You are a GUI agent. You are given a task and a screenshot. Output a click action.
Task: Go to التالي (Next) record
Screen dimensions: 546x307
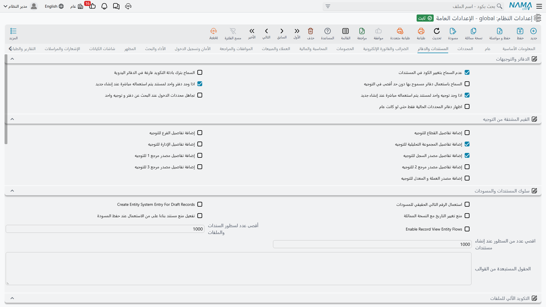[266, 31]
